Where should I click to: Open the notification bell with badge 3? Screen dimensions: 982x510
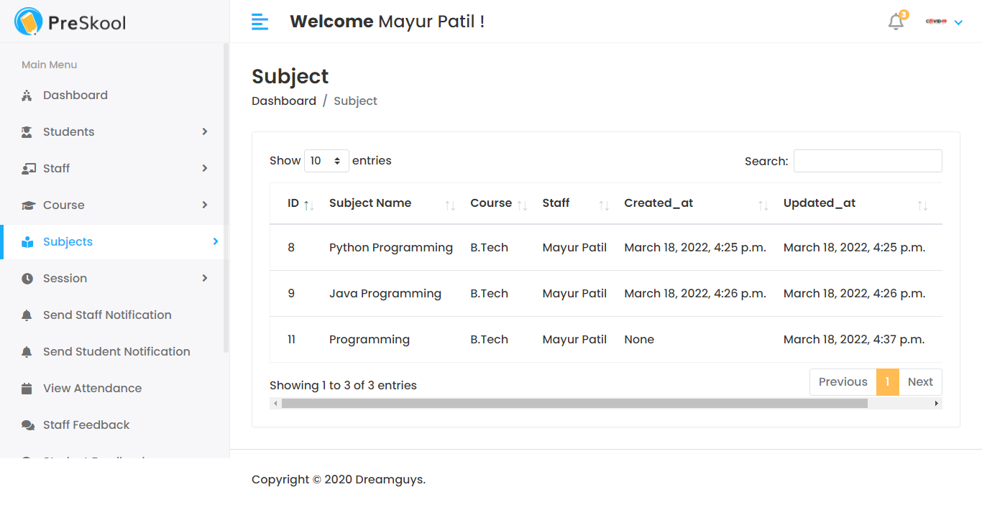896,22
